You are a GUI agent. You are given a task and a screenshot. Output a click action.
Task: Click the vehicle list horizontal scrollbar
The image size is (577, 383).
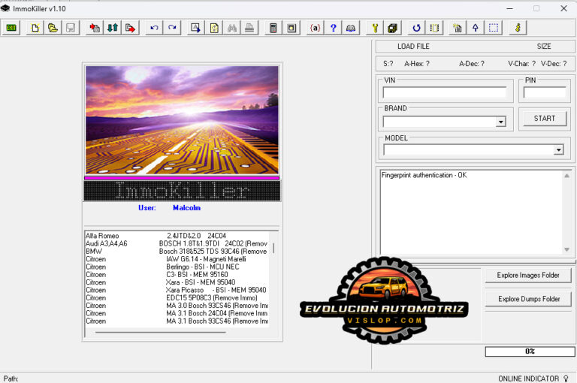coord(160,332)
